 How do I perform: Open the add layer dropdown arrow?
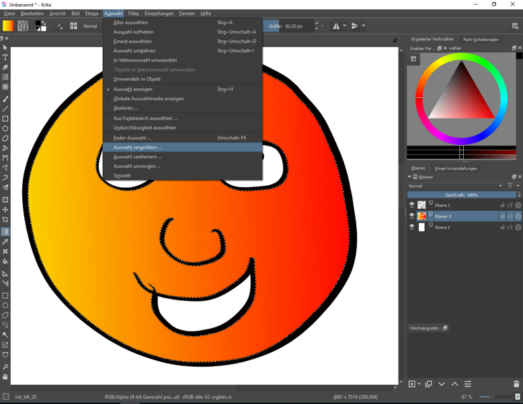click(419, 384)
